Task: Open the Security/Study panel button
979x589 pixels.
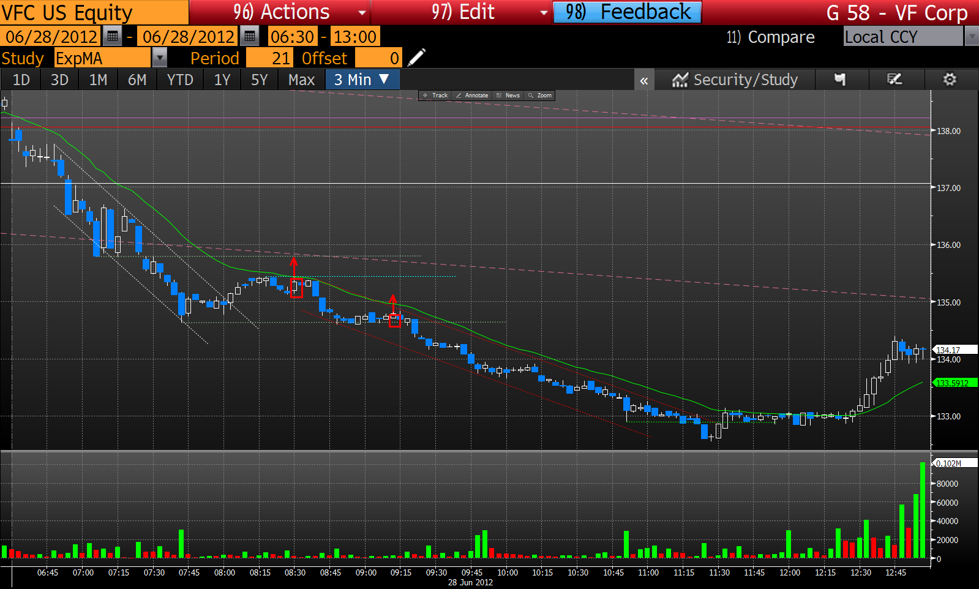Action: (x=735, y=80)
